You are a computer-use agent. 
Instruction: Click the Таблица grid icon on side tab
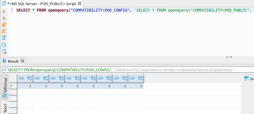(x=5, y=96)
